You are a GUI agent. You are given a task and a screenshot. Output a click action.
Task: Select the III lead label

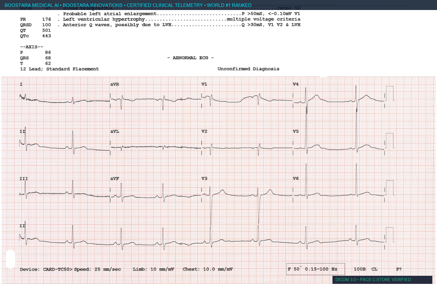24,179
